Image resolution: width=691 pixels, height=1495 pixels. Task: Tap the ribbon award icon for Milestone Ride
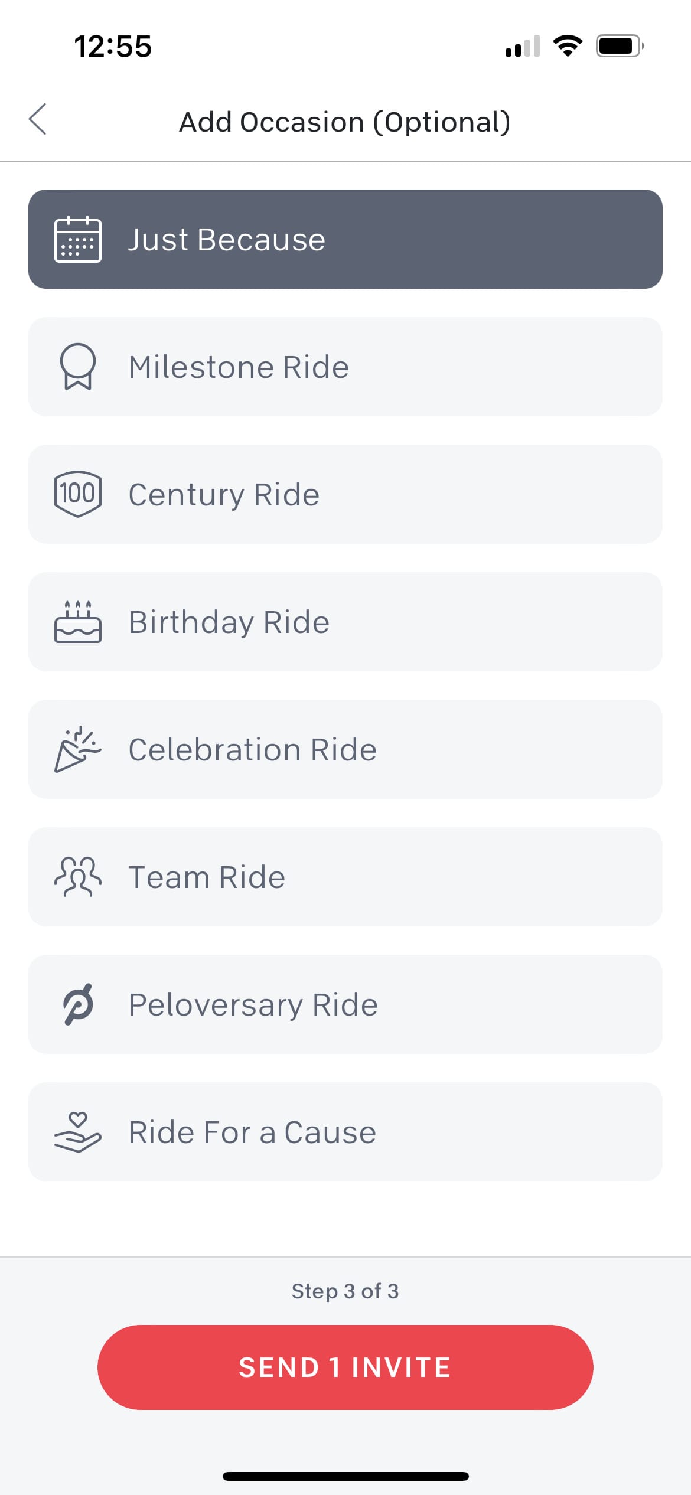(77, 367)
